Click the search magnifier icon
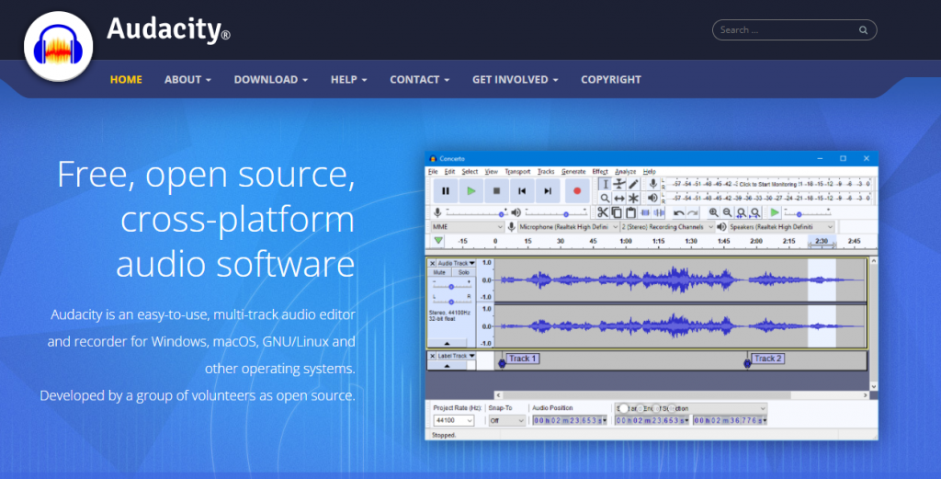This screenshot has height=479, width=941. coord(863,30)
